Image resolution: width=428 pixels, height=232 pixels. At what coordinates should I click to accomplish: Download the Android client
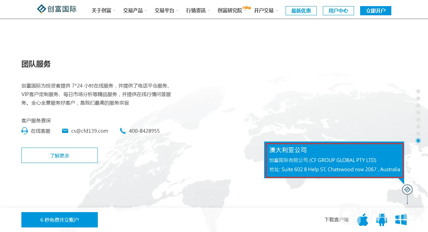point(382,219)
